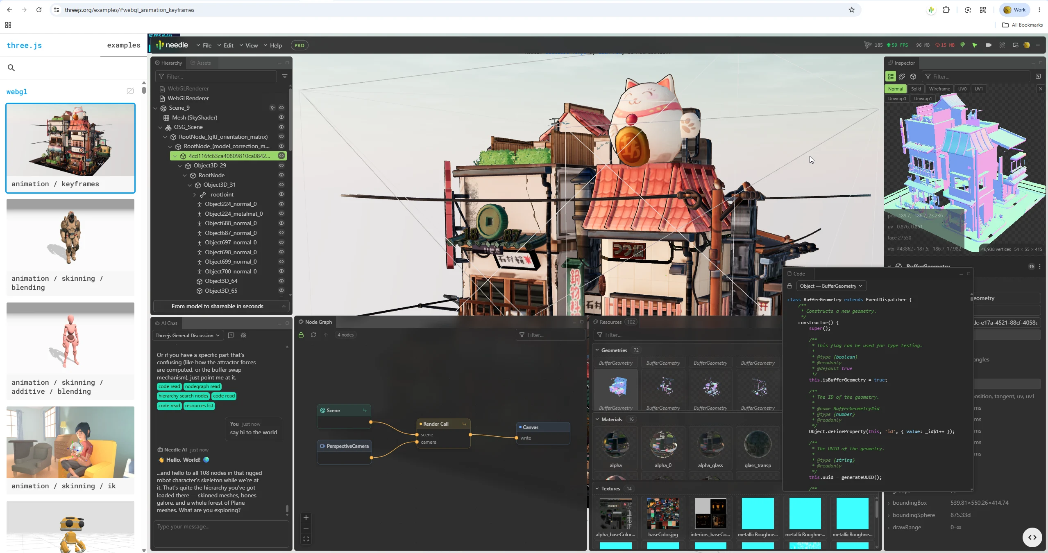Collapse the Object3D_31 node

(190, 185)
